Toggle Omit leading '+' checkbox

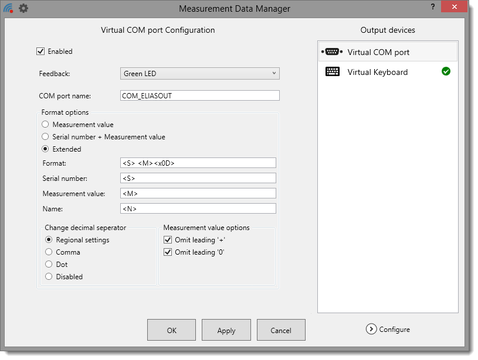pos(168,240)
